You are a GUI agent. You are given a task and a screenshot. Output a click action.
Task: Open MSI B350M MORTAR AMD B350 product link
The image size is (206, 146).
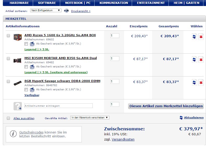click(x=61, y=58)
